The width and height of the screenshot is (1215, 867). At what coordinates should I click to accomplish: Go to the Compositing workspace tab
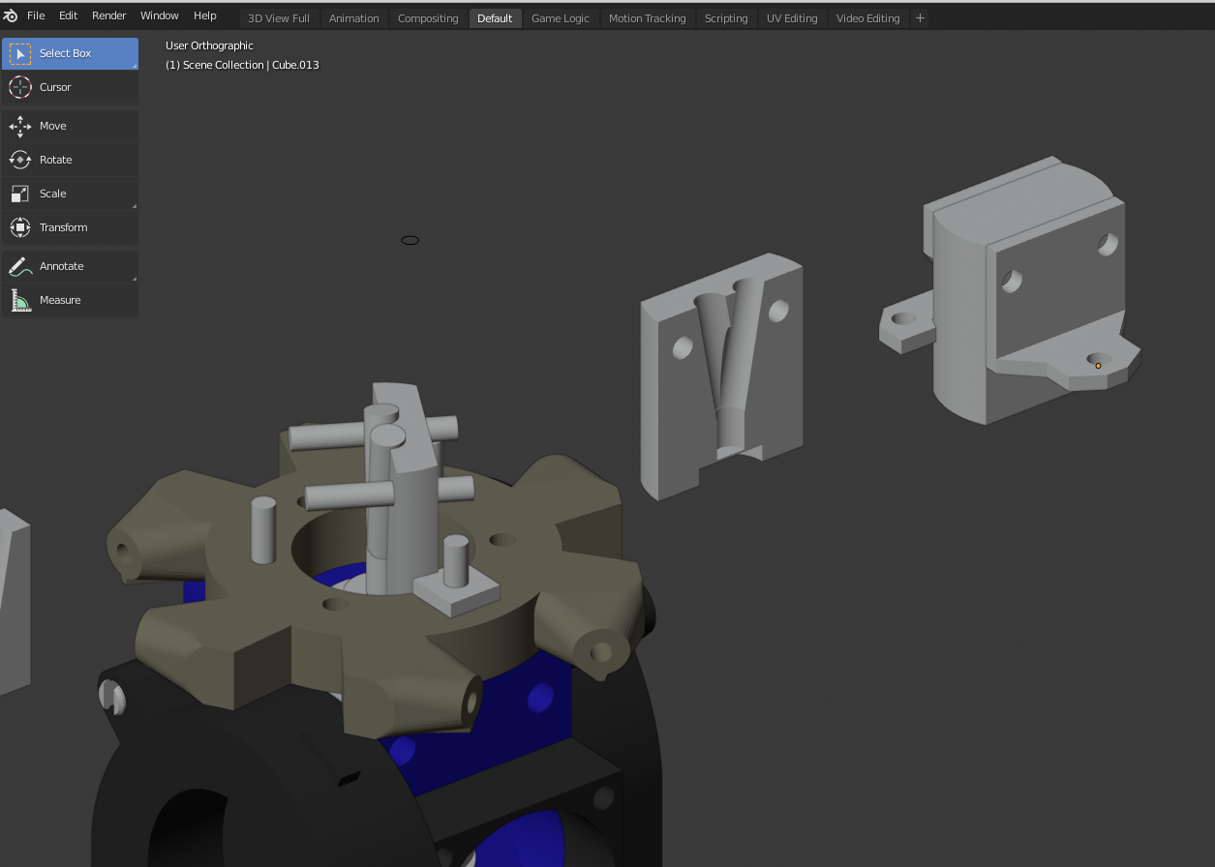pyautogui.click(x=427, y=18)
